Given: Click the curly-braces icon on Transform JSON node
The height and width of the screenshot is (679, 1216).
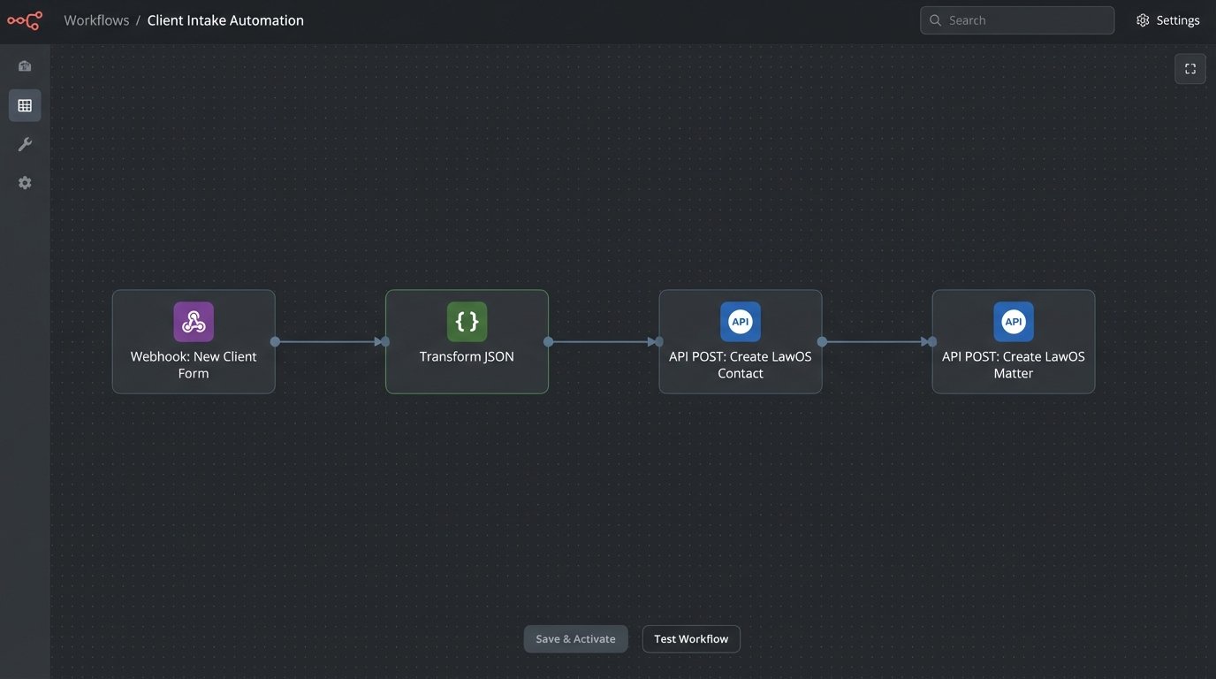Looking at the screenshot, I should click(x=467, y=321).
